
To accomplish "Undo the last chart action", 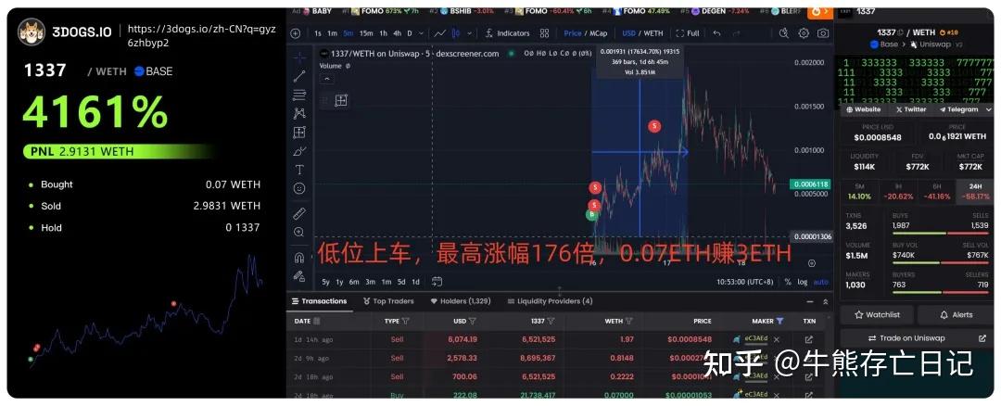I will coord(716,33).
